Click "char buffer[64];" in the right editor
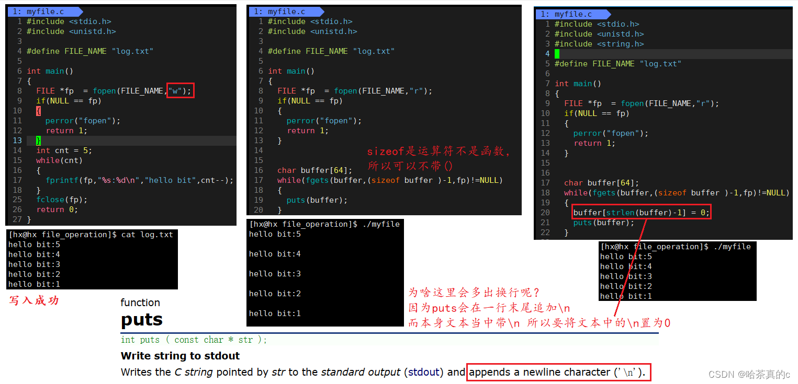798x384 pixels. coord(601,183)
